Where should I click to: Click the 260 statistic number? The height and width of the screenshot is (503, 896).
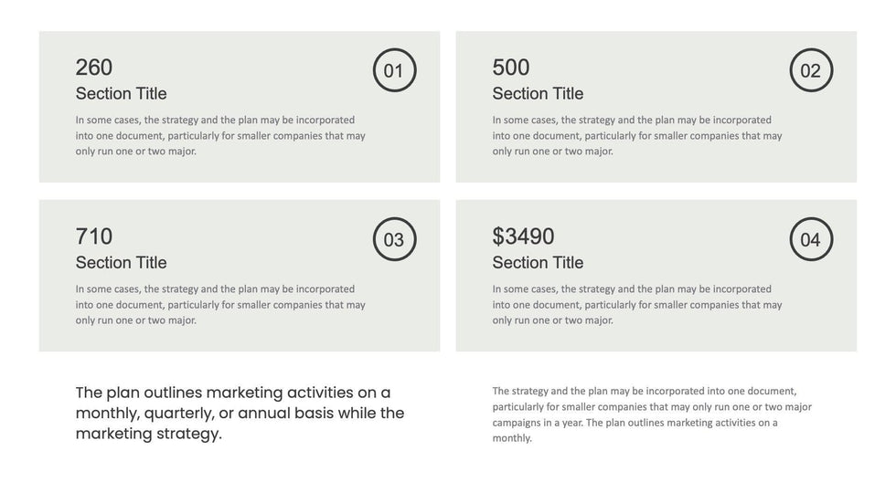click(x=94, y=67)
